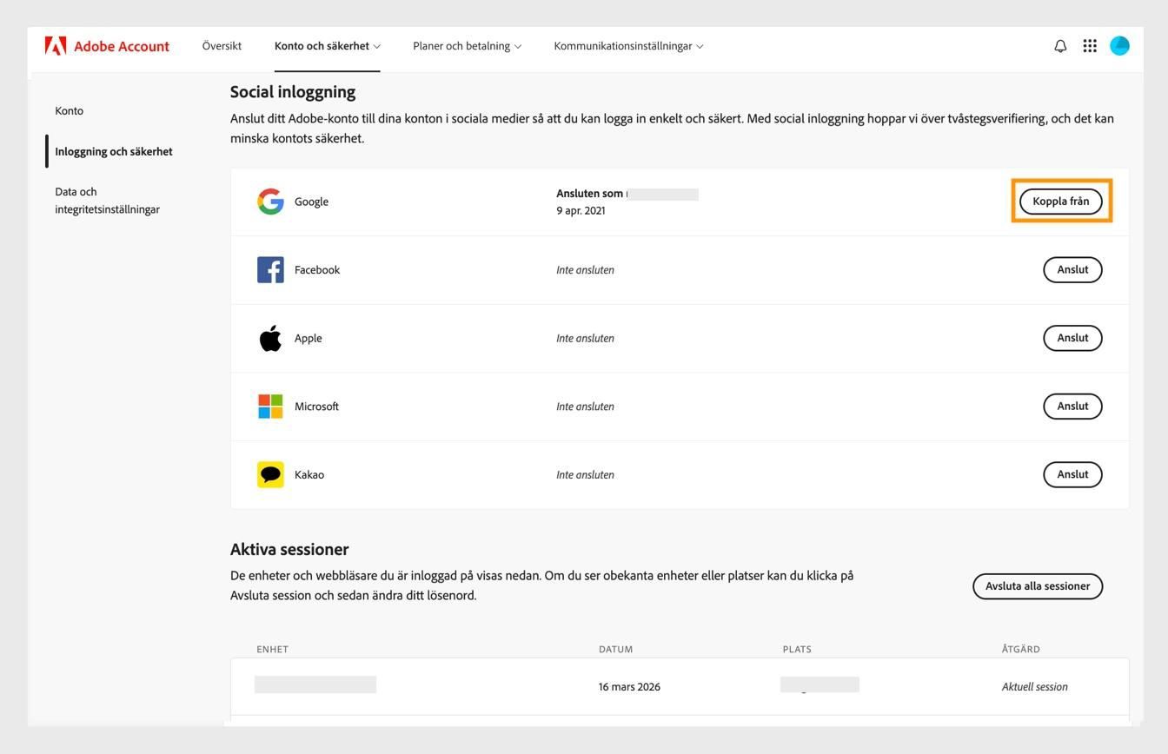
Task: Click the Adobe Account logo
Action: 107,46
